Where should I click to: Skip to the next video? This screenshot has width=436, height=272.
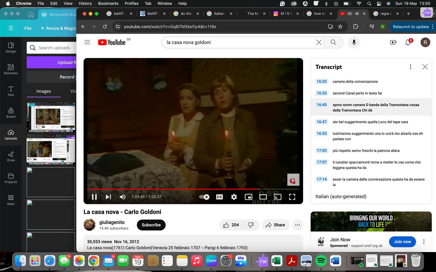point(108,197)
